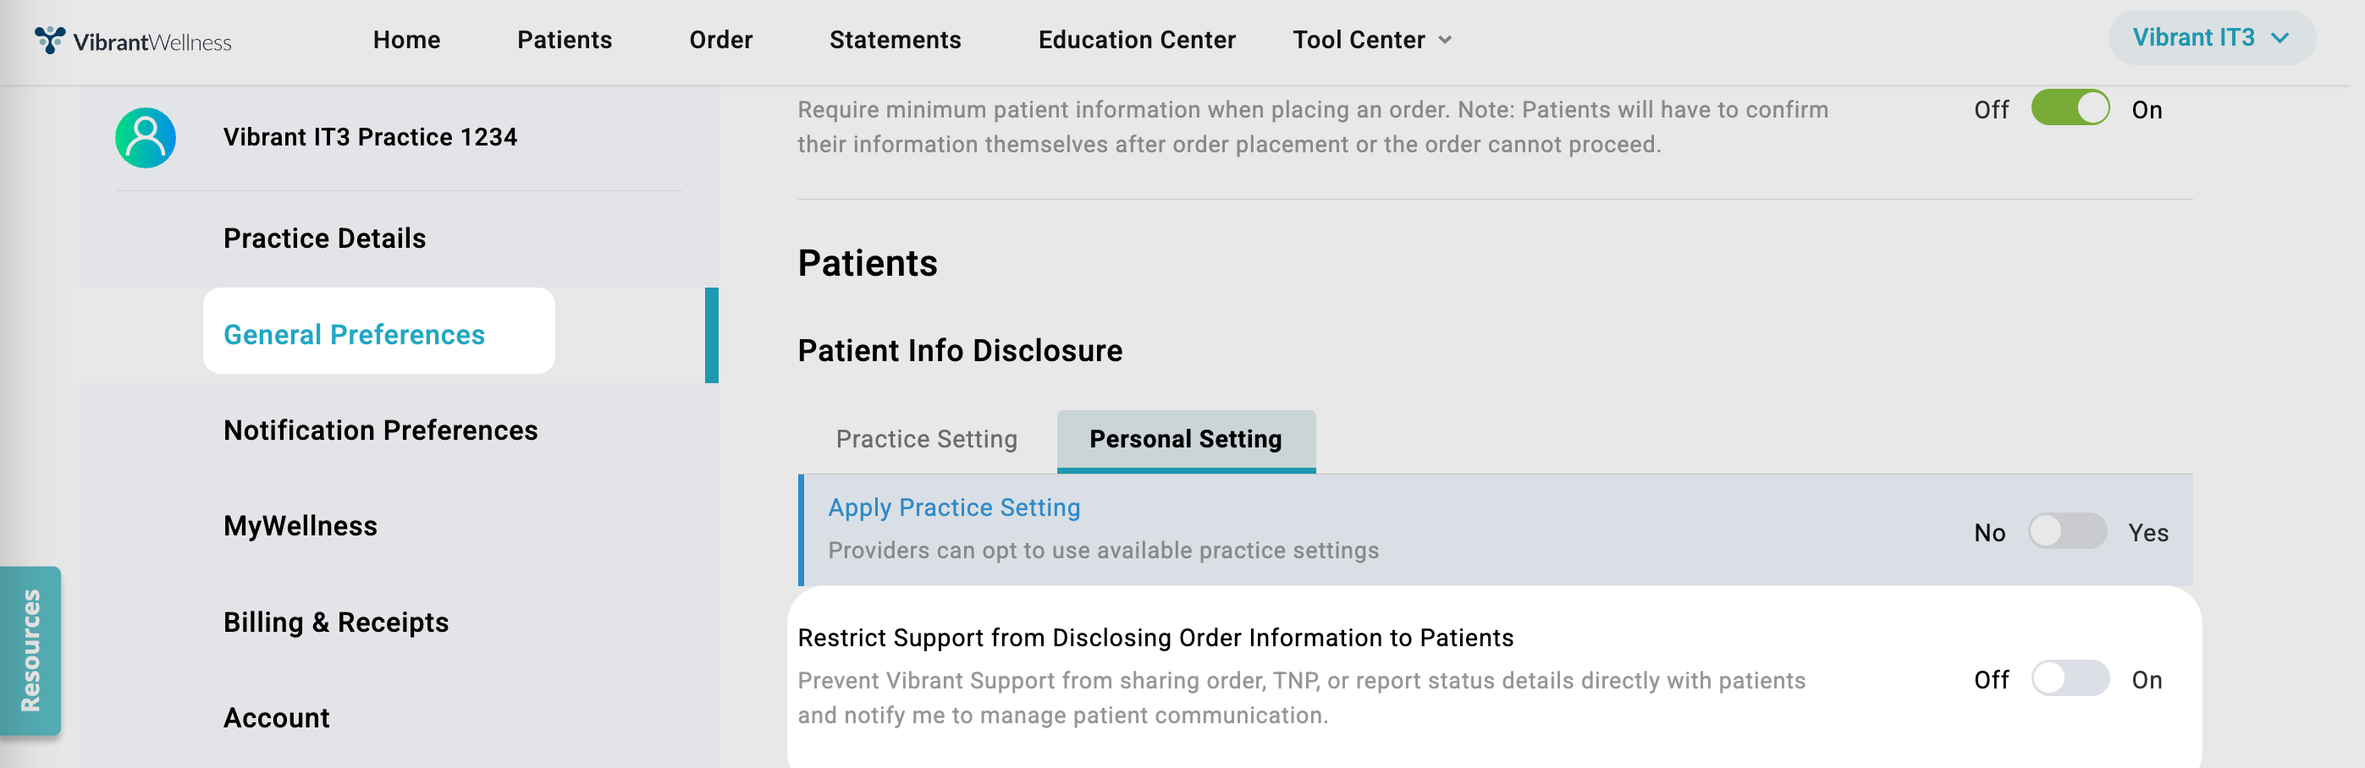Viewport: 2365px width, 768px height.
Task: Go to the Home page
Action: [x=406, y=41]
